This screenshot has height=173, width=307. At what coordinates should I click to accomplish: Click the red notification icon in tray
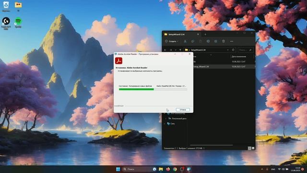[303, 169]
